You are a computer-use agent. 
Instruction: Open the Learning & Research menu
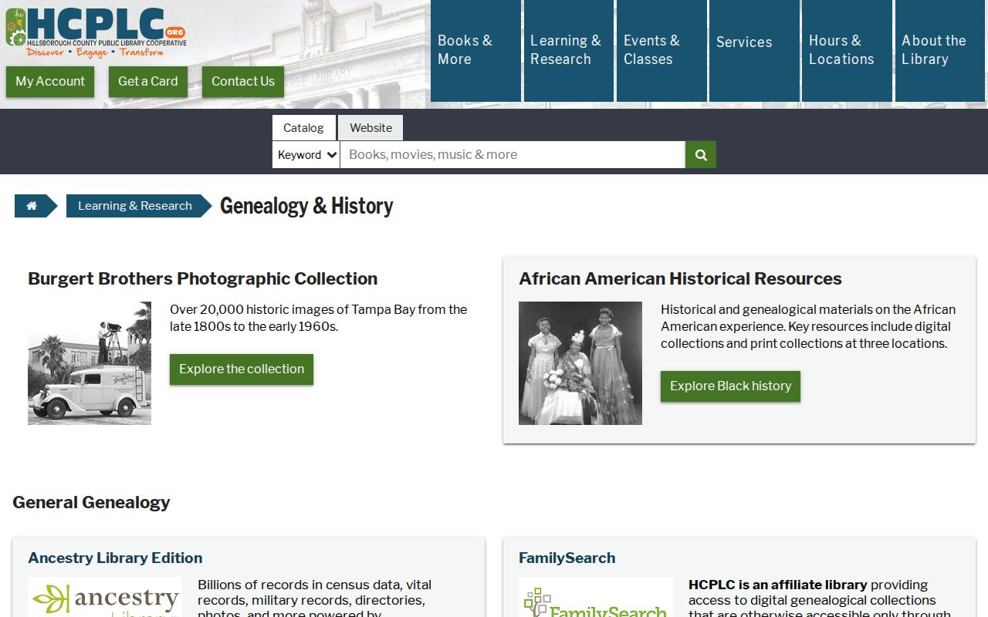point(568,51)
